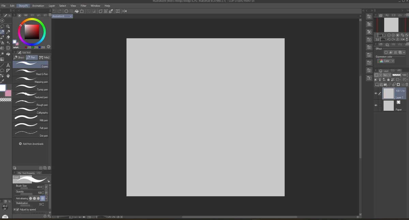Select the Gradient tool

(x=2, y=59)
